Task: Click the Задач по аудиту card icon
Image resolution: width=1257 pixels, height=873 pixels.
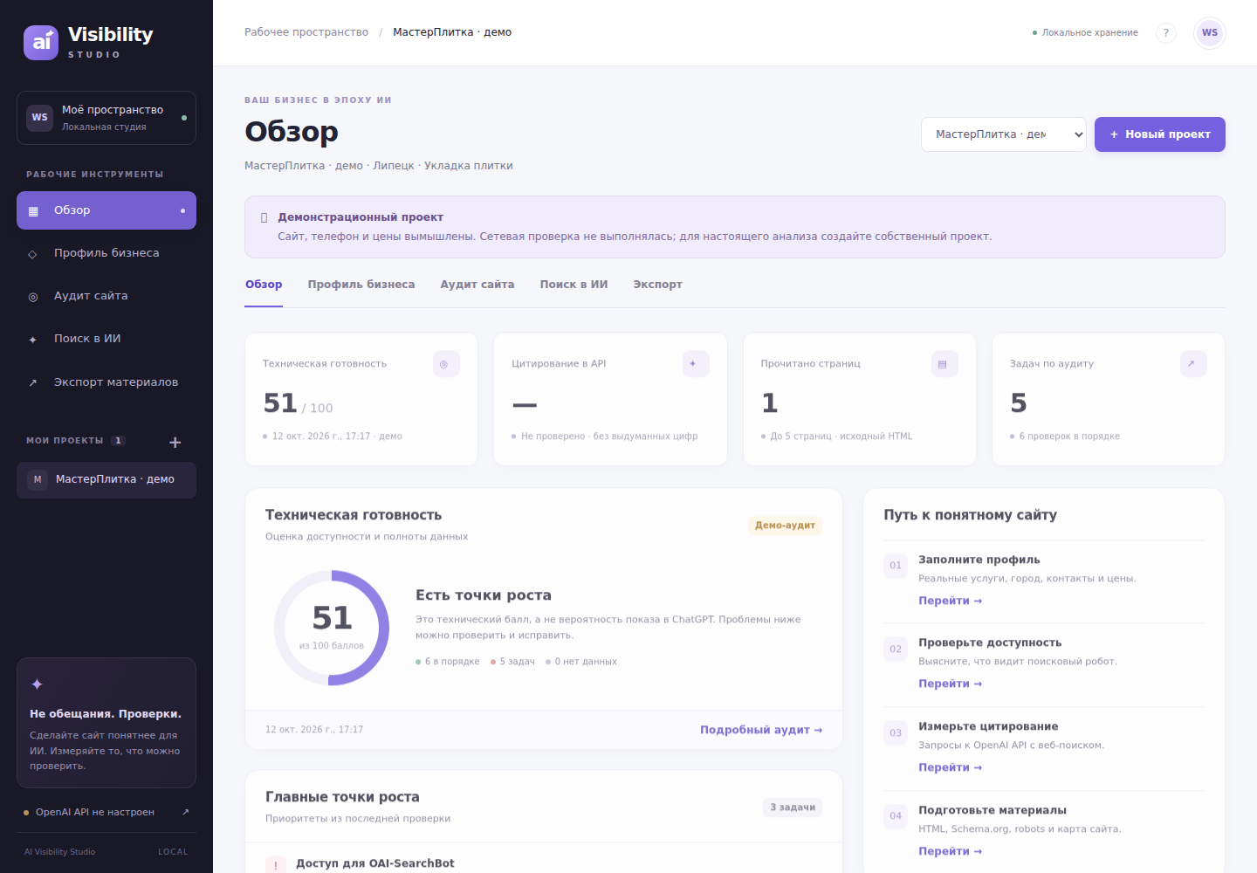Action: (x=1193, y=364)
